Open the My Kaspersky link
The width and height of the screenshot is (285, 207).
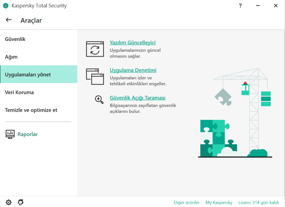(x=219, y=202)
